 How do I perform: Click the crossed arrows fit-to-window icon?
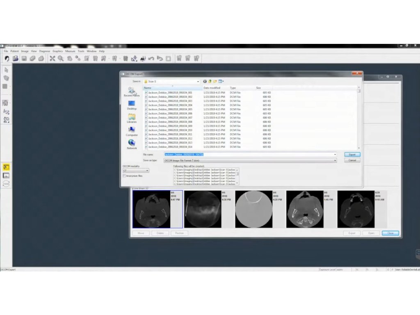[52, 58]
